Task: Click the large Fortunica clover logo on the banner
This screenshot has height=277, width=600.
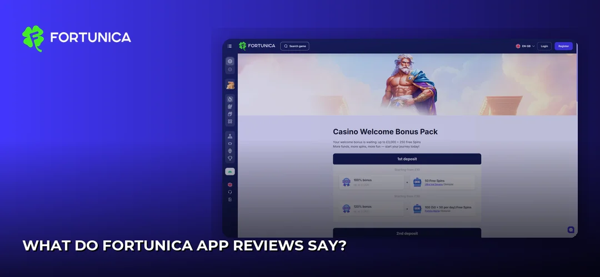Action: [33, 38]
